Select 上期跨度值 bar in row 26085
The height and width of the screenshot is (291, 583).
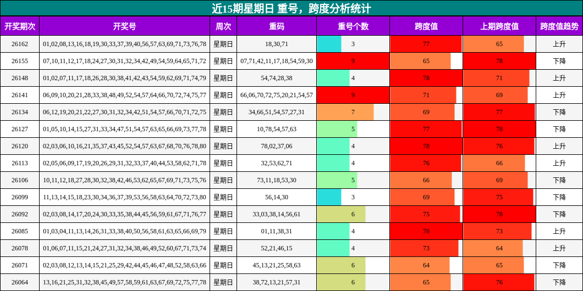coord(497,232)
